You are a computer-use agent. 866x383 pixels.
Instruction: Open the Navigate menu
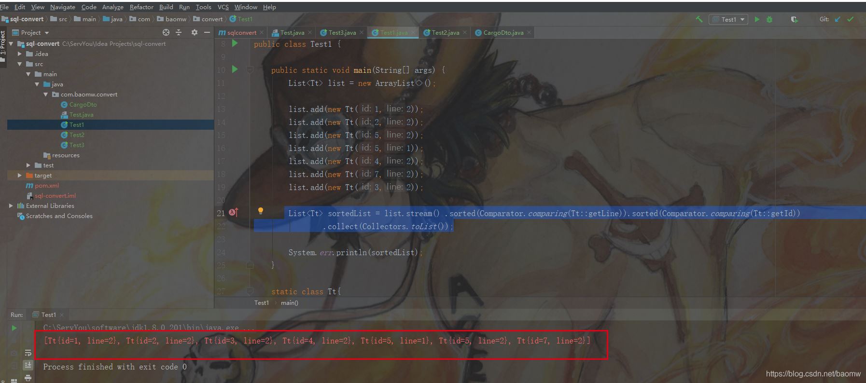click(x=63, y=7)
